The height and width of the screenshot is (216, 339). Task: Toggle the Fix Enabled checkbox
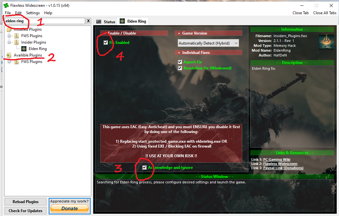(x=105, y=42)
